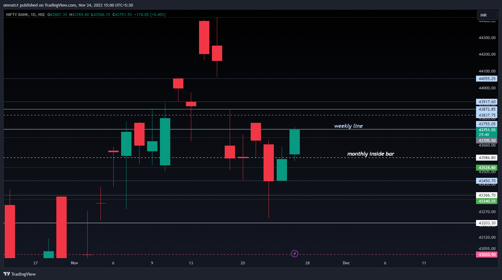Click the 'weekly line' text annotation

point(348,126)
